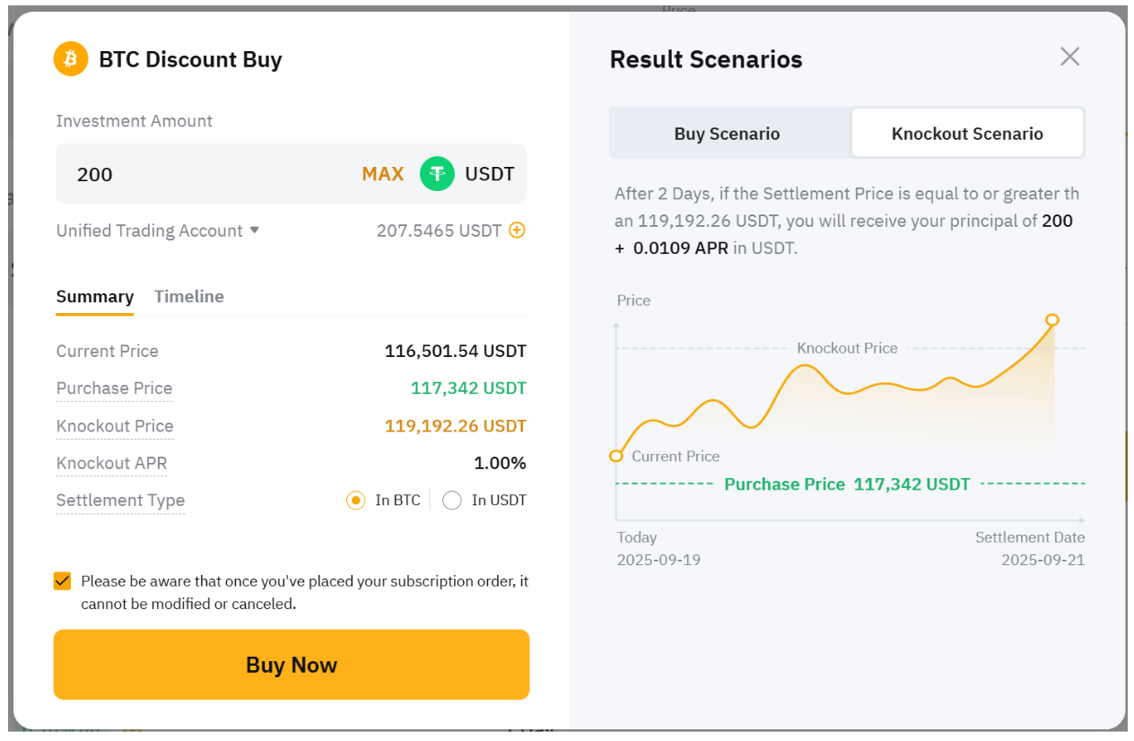Click the Purchase Price underlined label

pyautogui.click(x=114, y=388)
